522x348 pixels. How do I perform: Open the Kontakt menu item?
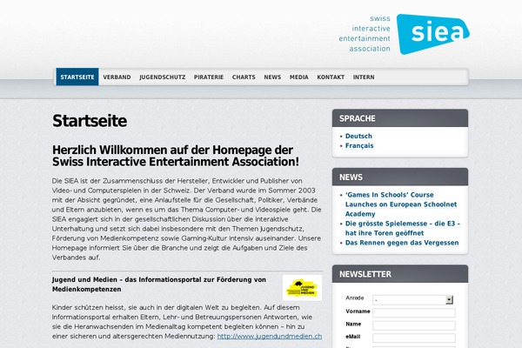(331, 77)
